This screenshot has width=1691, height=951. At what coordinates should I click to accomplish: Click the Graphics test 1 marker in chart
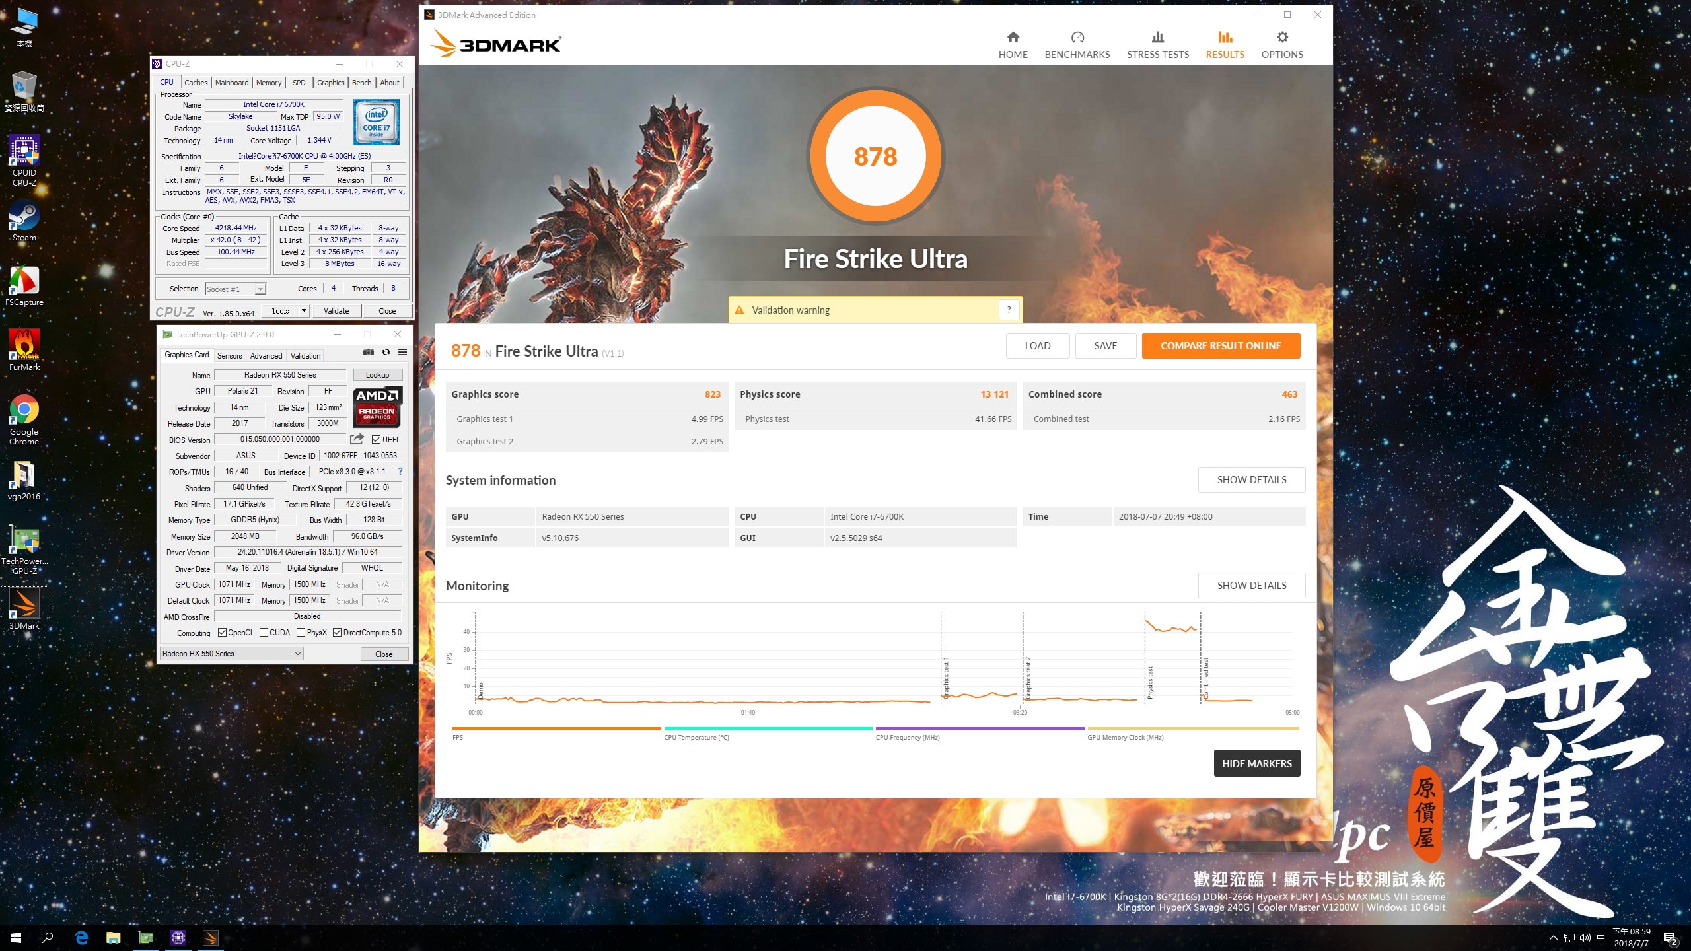(x=946, y=678)
